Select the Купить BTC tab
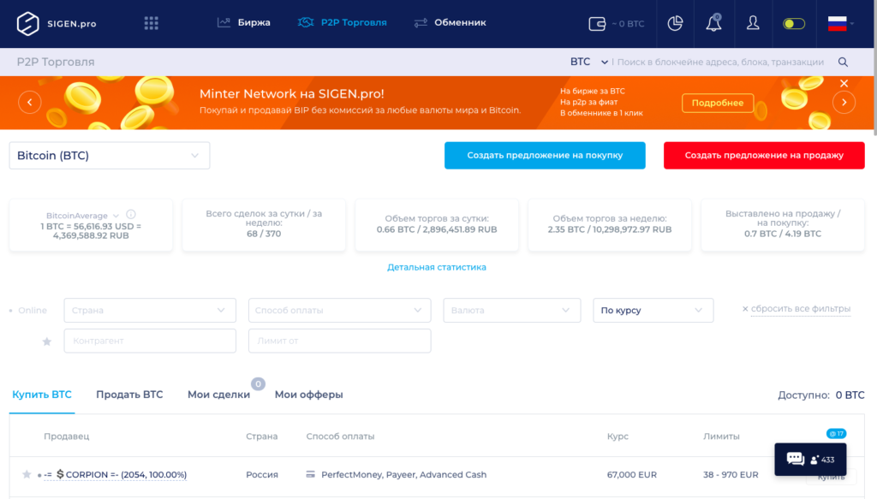This screenshot has height=499, width=877. coord(42,395)
